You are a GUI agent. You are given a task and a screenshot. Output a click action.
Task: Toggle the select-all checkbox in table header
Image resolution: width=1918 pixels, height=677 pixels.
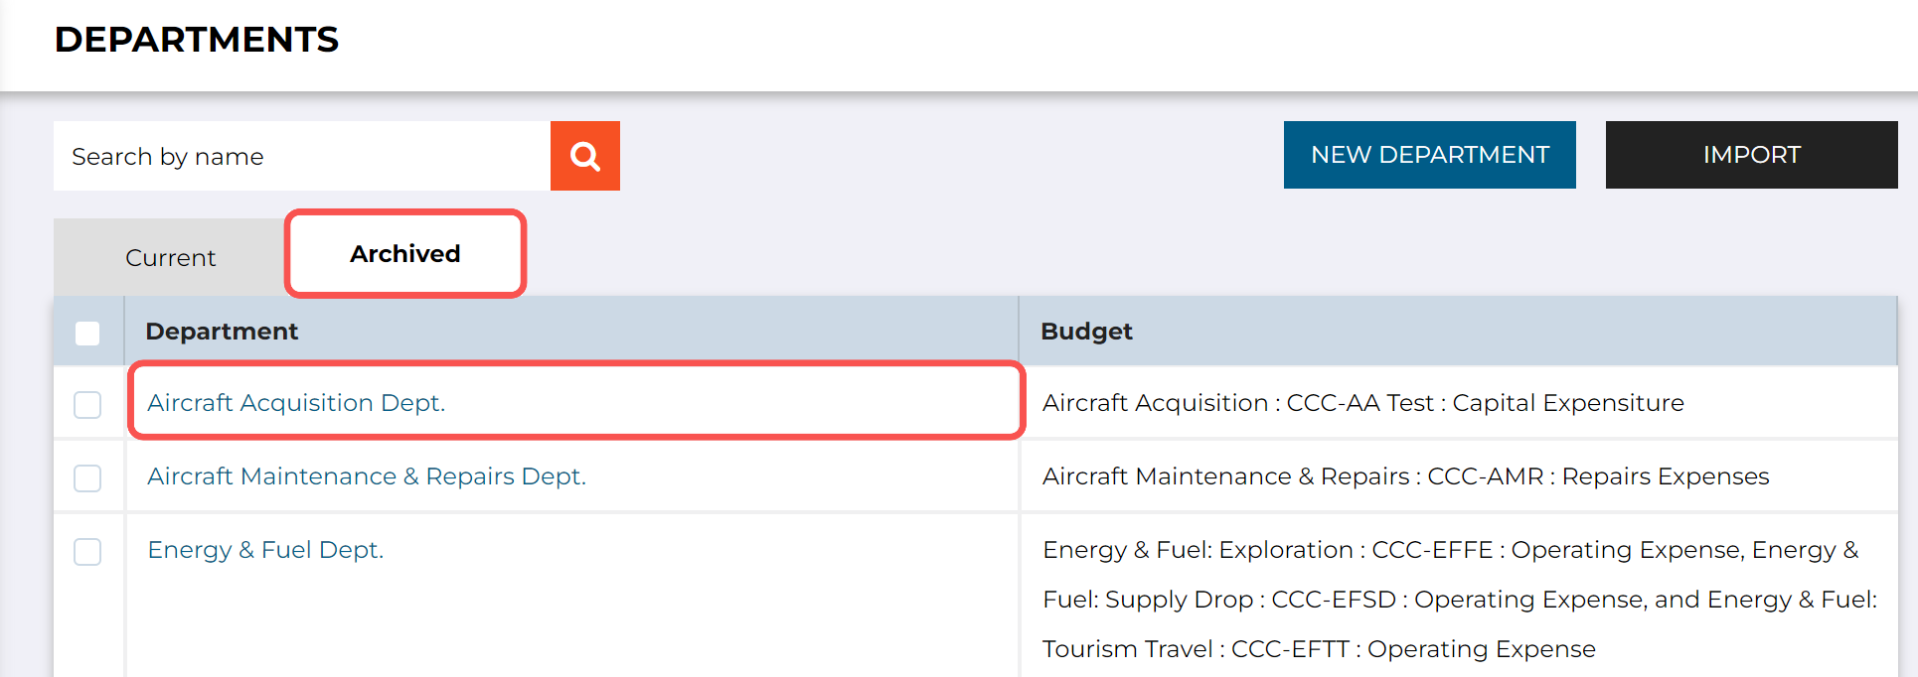point(87,333)
